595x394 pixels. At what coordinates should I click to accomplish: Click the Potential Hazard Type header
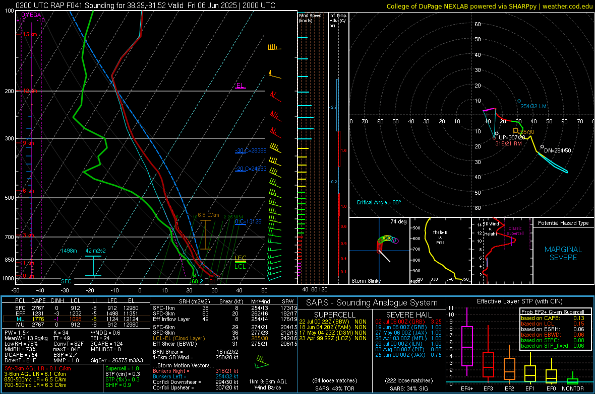563,223
